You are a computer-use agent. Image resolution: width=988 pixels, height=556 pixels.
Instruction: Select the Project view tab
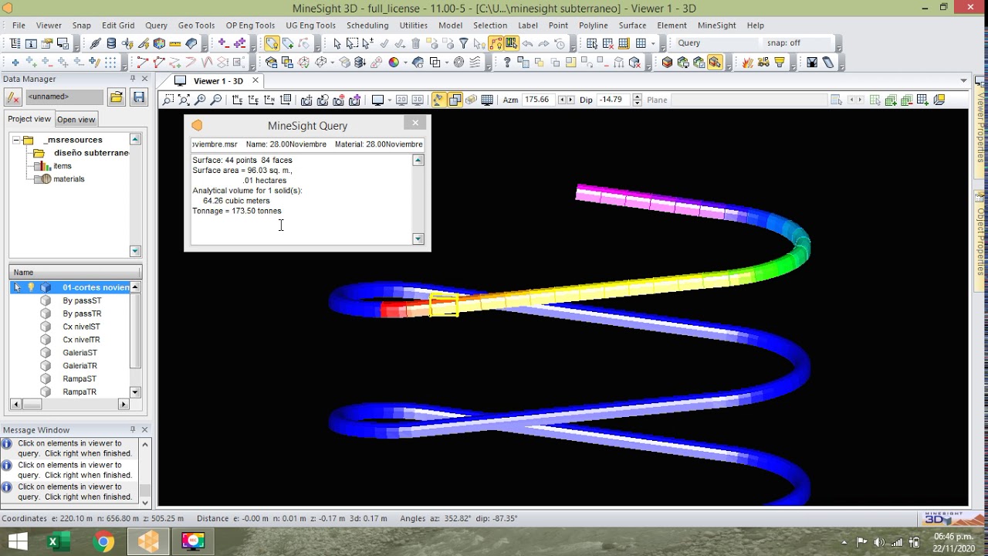tap(29, 119)
